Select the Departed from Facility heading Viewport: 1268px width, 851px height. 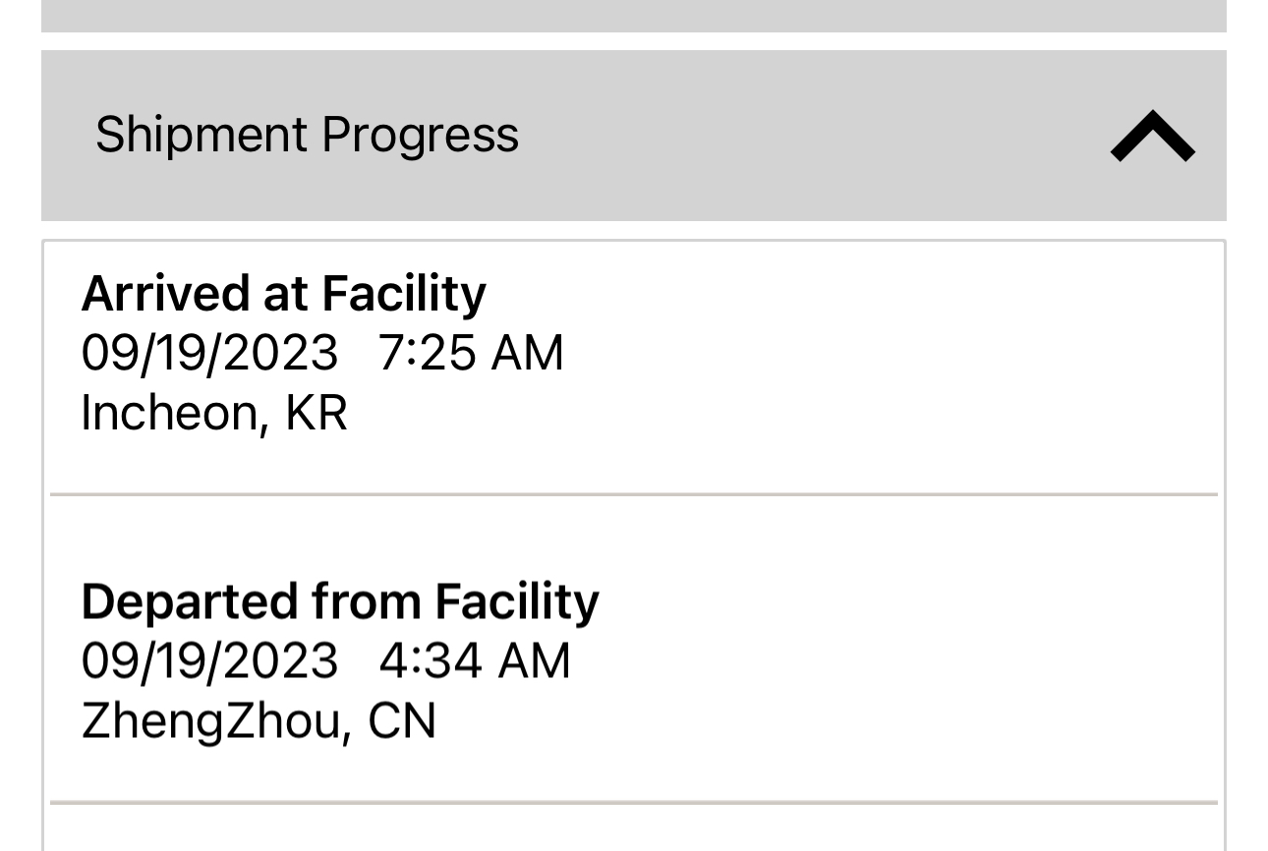coord(339,601)
